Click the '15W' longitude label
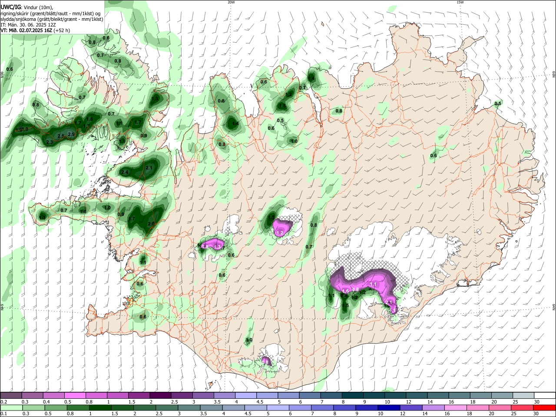This screenshot has width=556, height=417. (460, 2)
